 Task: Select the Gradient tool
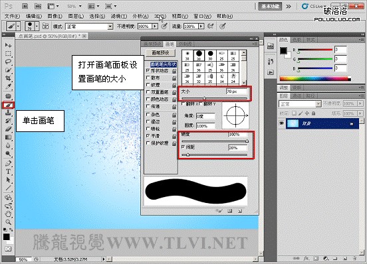click(8, 137)
